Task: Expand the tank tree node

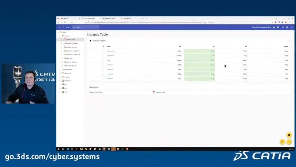Action: [62, 58]
